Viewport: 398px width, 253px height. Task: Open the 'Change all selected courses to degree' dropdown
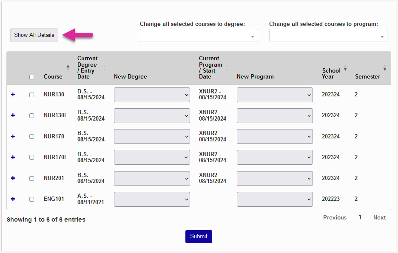pos(199,35)
